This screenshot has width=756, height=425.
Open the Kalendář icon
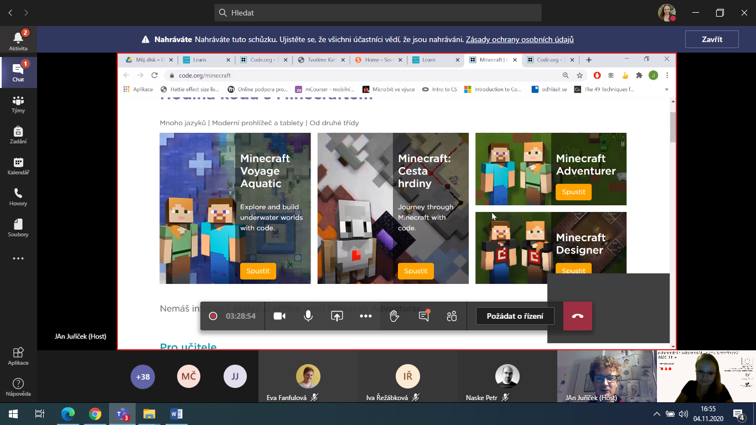pos(18,165)
